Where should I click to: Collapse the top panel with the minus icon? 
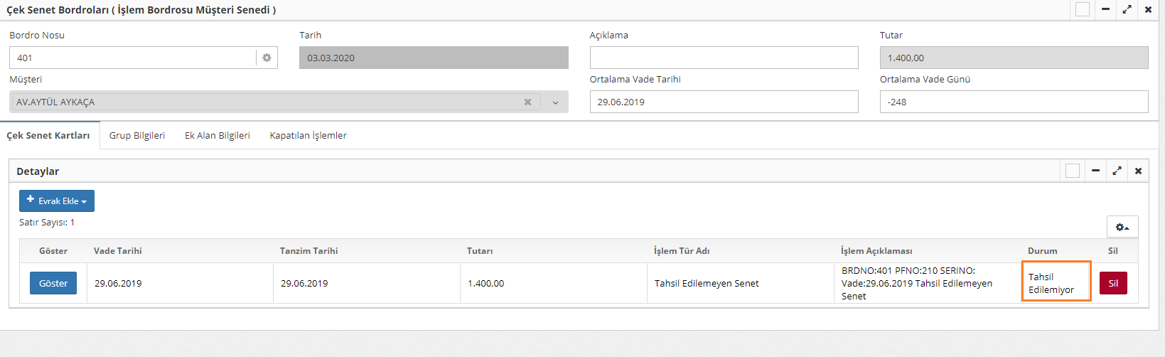point(1105,10)
